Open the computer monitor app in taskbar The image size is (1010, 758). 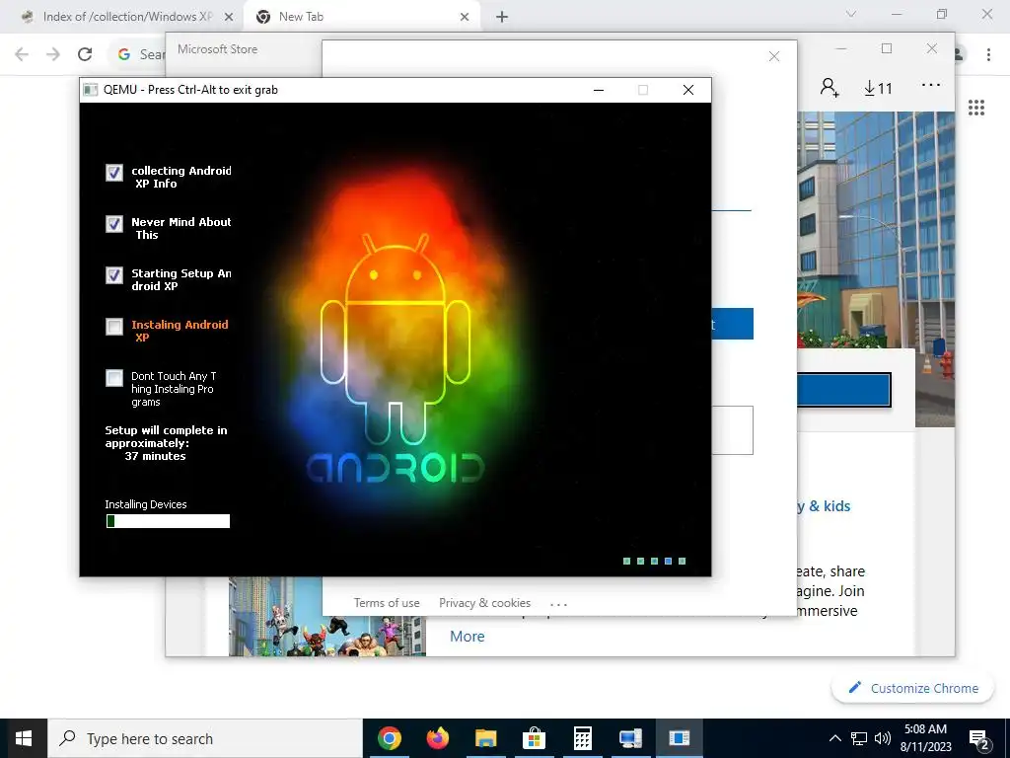[x=630, y=738]
